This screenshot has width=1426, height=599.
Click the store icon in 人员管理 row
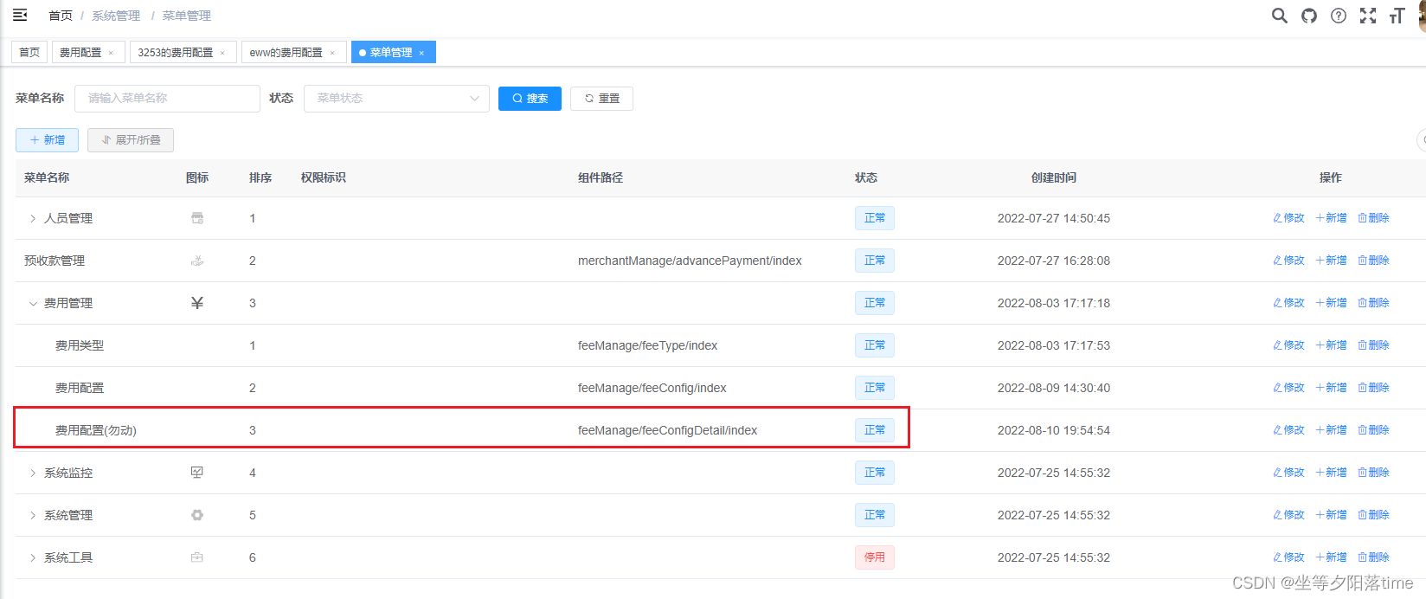pyautogui.click(x=197, y=218)
